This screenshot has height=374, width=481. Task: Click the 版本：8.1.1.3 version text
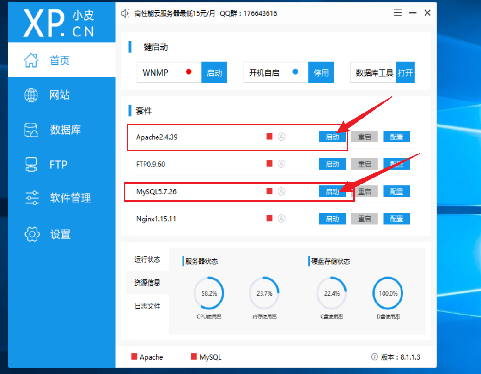click(x=400, y=357)
